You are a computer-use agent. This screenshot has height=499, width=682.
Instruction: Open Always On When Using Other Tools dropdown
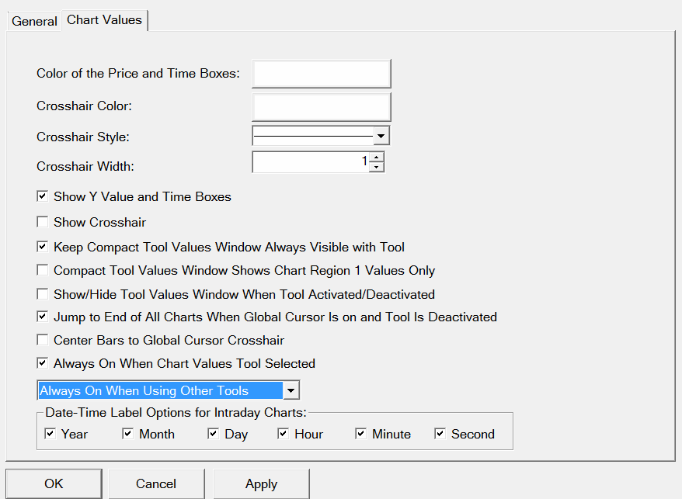click(291, 390)
